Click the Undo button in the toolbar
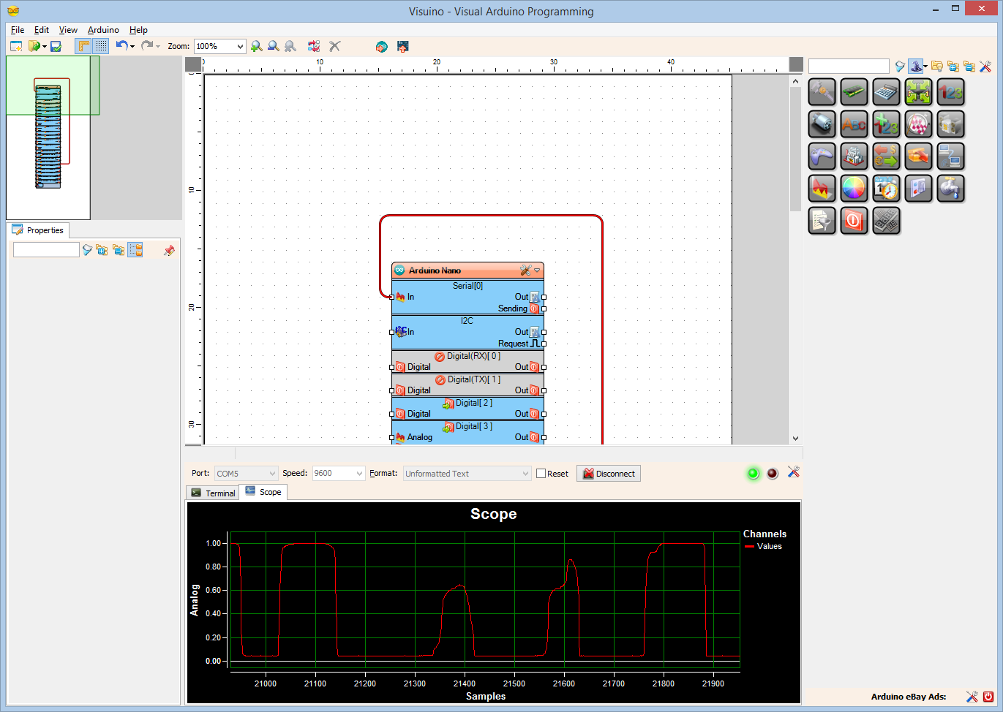1003x712 pixels. (x=120, y=46)
